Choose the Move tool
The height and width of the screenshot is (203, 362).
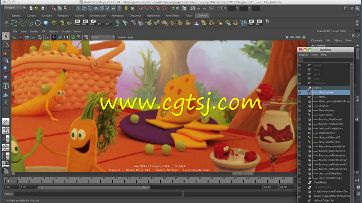click(x=6, y=61)
